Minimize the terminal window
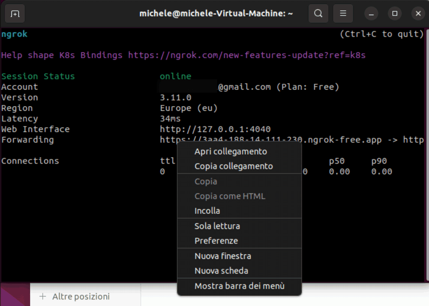Image resolution: width=429 pixels, height=306 pixels. tap(371, 14)
